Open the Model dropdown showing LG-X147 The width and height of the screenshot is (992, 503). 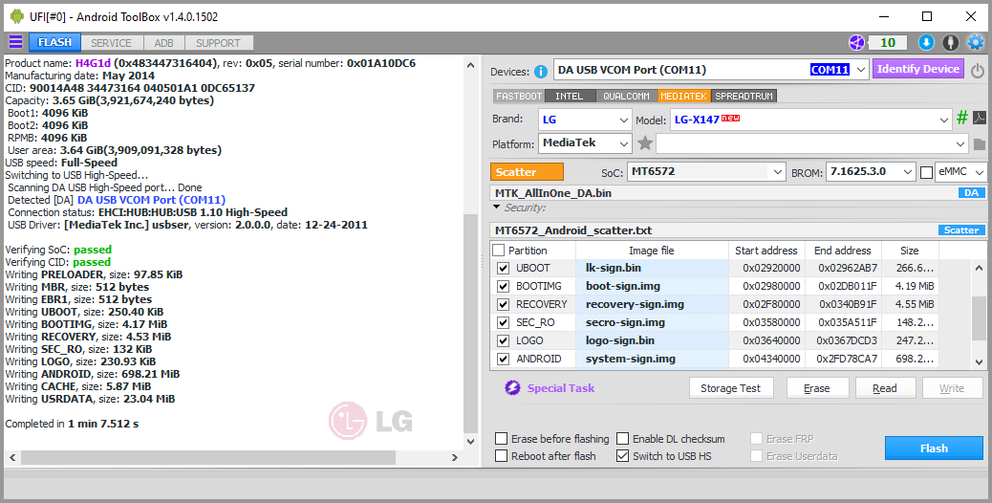click(x=810, y=120)
